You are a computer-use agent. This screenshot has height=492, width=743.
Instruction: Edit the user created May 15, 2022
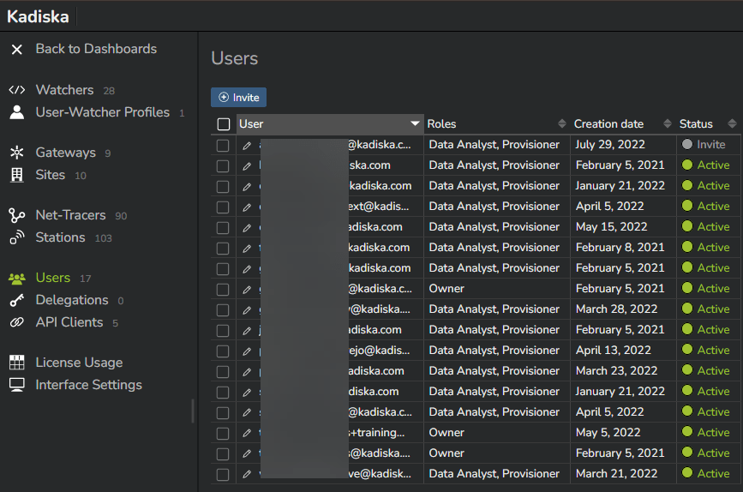(x=247, y=227)
